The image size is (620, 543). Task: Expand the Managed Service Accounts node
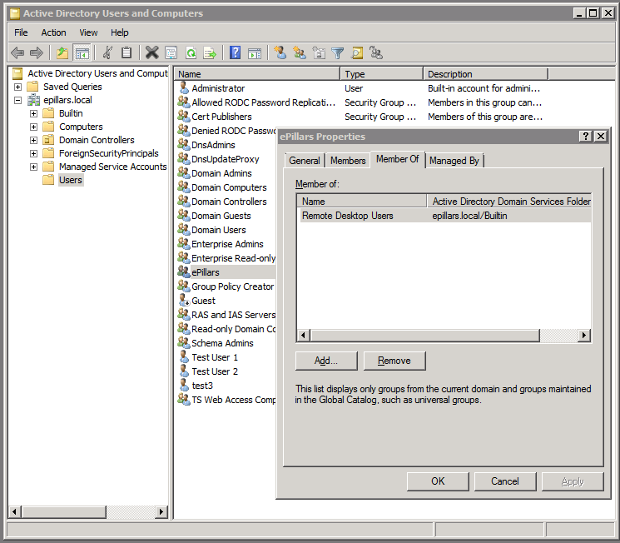point(33,167)
